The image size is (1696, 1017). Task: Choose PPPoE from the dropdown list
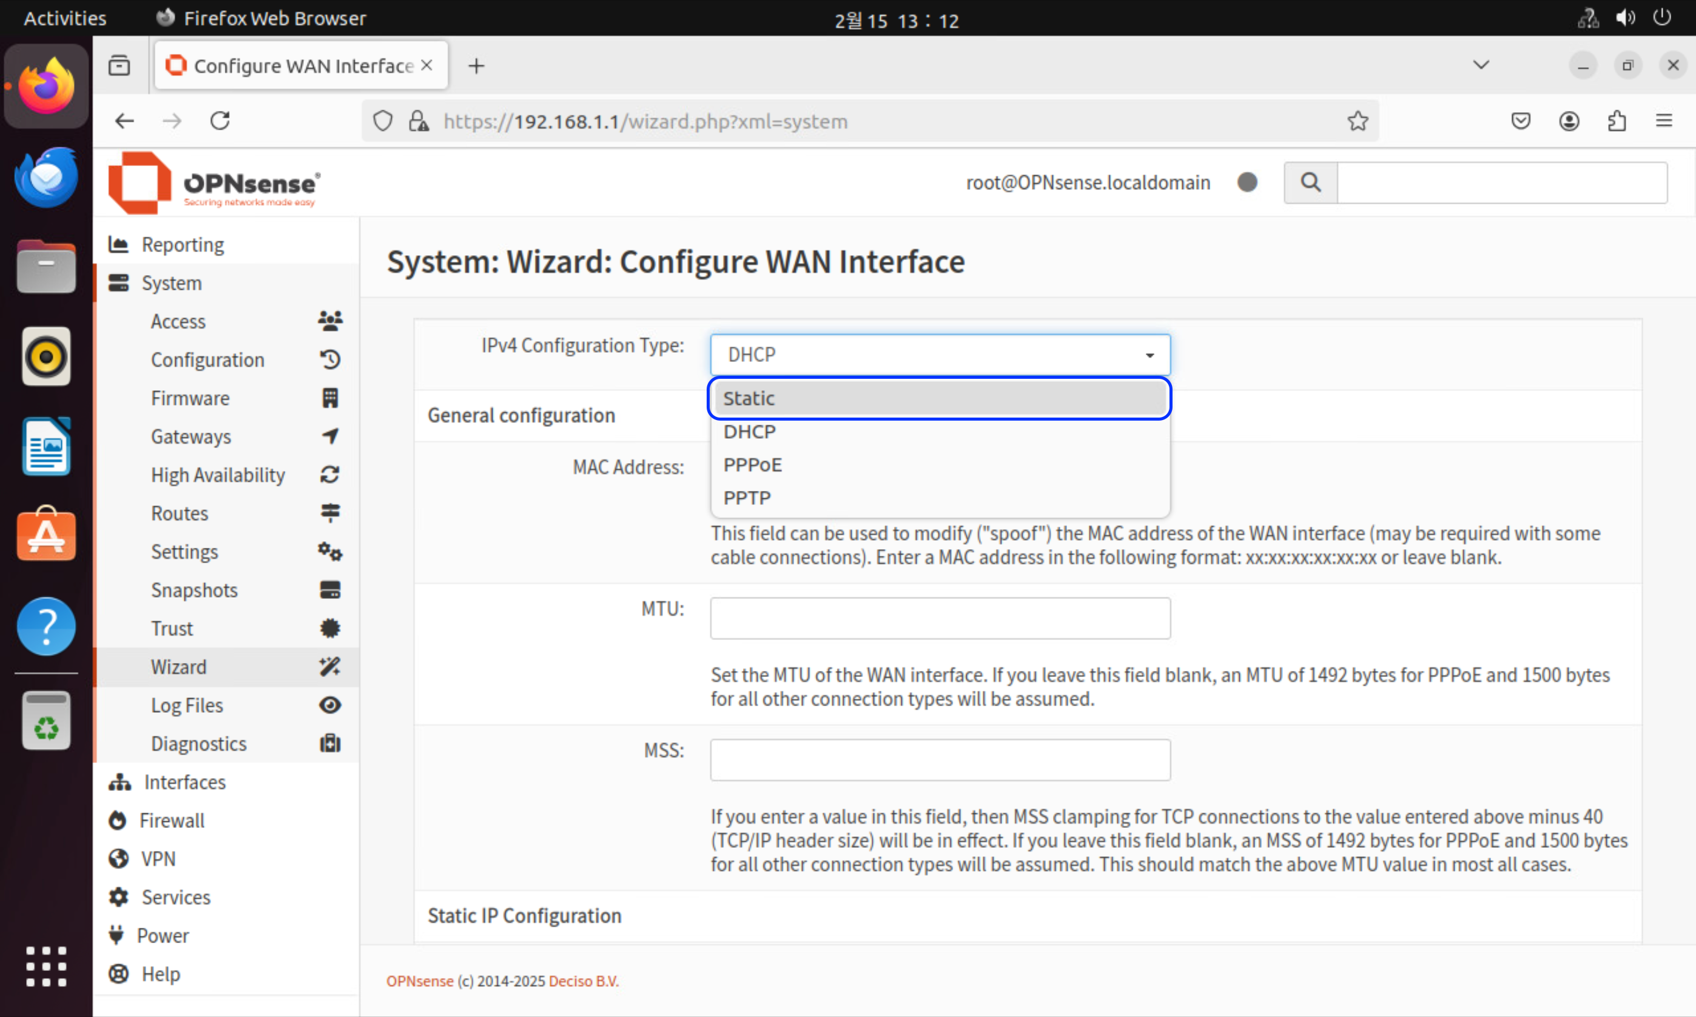(752, 465)
